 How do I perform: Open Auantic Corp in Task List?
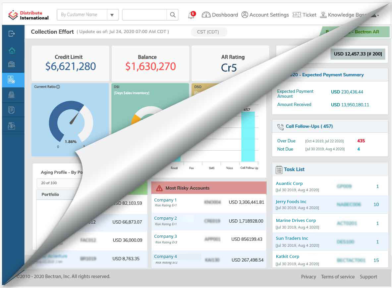[289, 183]
